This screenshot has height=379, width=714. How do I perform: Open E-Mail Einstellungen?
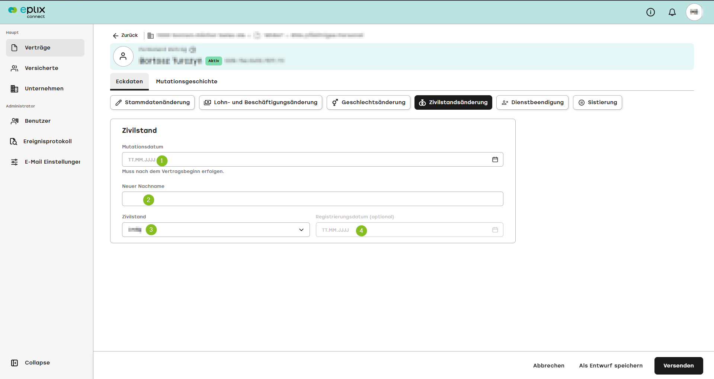[x=45, y=162]
